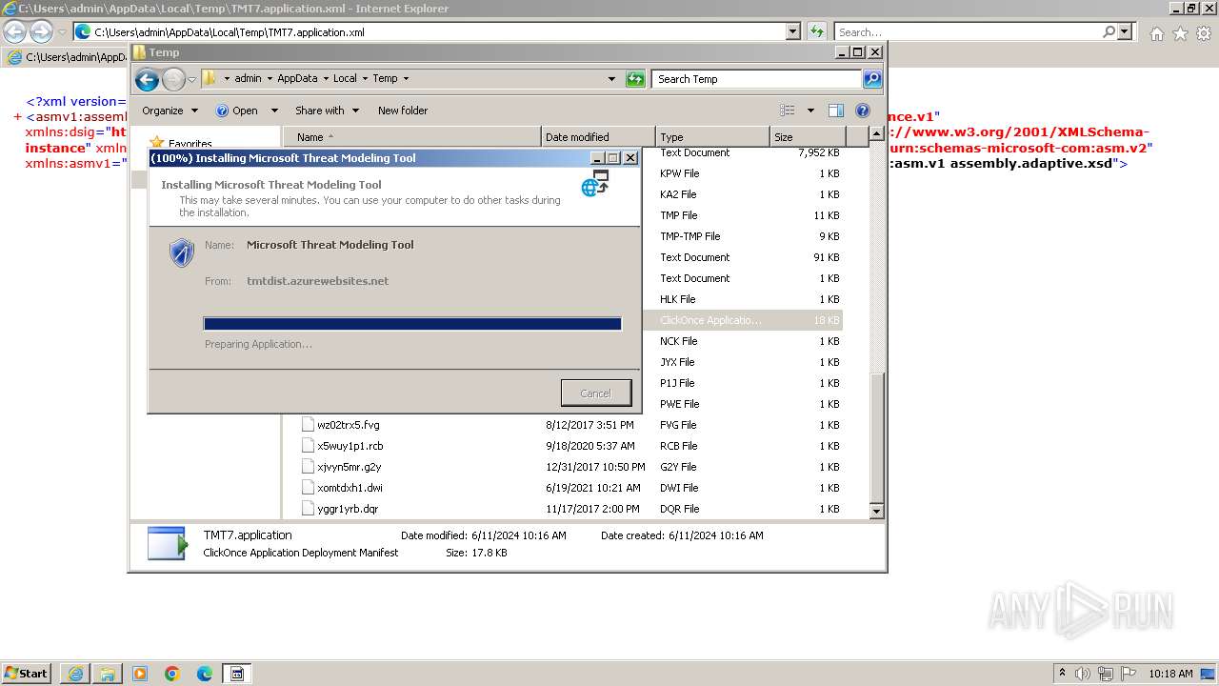
Task: Go back in Internet Explorer
Action: click(x=15, y=31)
